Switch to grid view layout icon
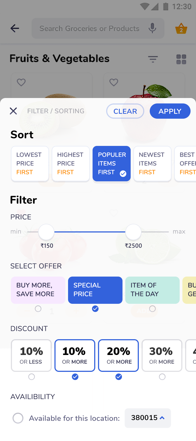Viewport: 196px width, 441px height. click(x=181, y=59)
